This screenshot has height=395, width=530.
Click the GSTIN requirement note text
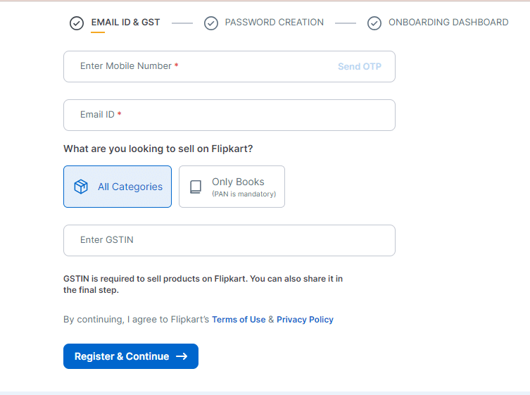point(203,284)
